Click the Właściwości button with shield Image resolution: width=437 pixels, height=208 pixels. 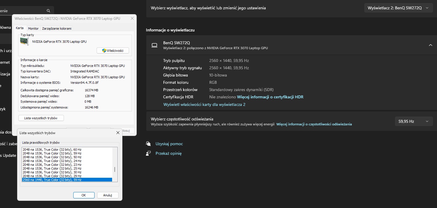tap(113, 51)
